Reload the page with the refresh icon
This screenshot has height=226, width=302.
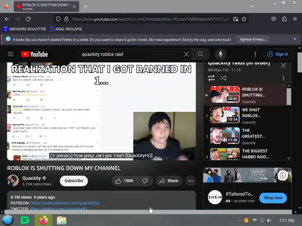point(28,19)
